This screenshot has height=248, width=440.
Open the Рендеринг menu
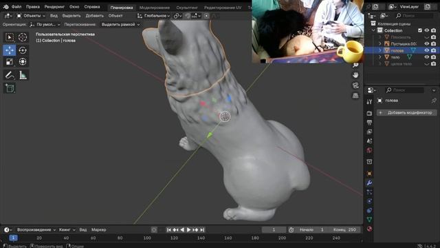click(54, 7)
